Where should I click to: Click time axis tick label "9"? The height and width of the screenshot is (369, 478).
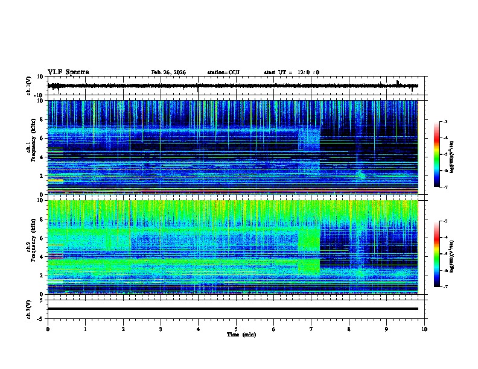pos(386,329)
